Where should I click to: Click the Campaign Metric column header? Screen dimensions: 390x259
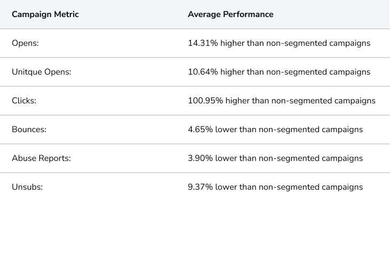pos(45,14)
